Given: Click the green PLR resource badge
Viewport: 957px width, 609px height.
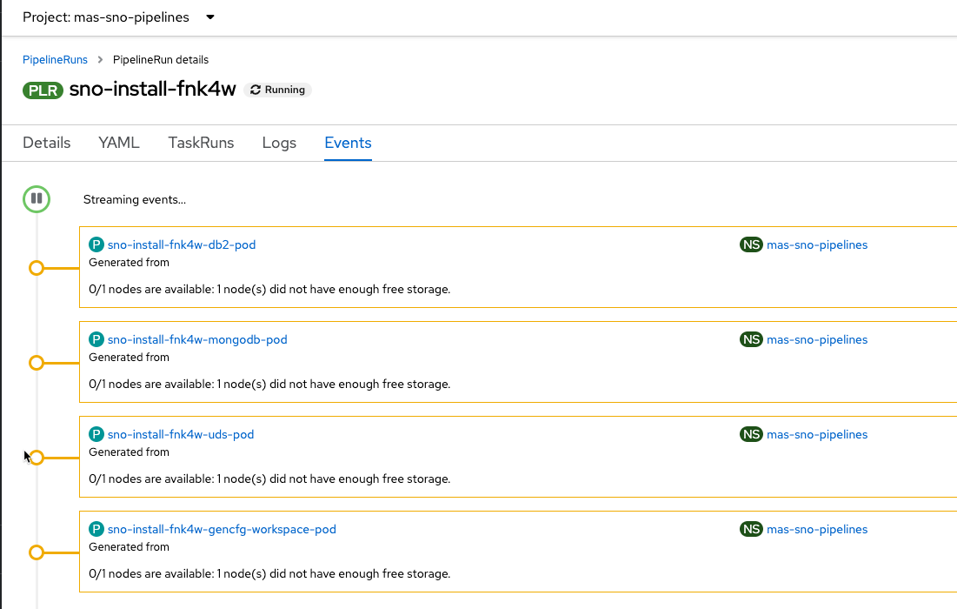Looking at the screenshot, I should tap(43, 90).
